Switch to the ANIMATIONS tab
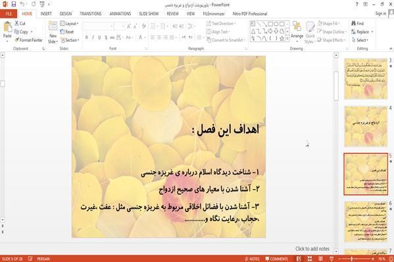The width and height of the screenshot is (394, 262). [120, 14]
